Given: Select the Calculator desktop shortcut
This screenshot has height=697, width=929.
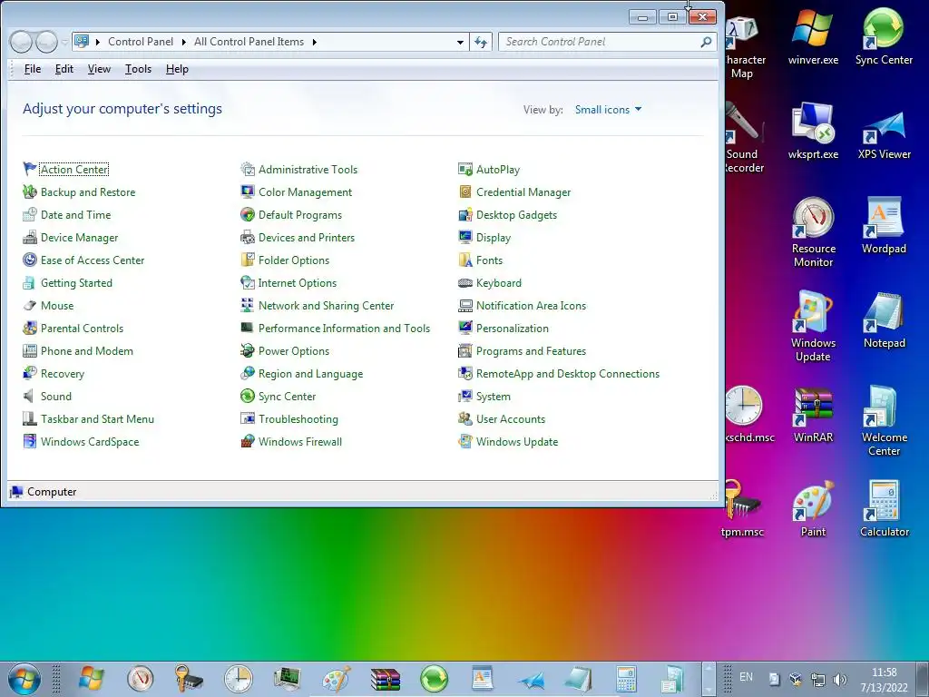Looking at the screenshot, I should tap(884, 508).
